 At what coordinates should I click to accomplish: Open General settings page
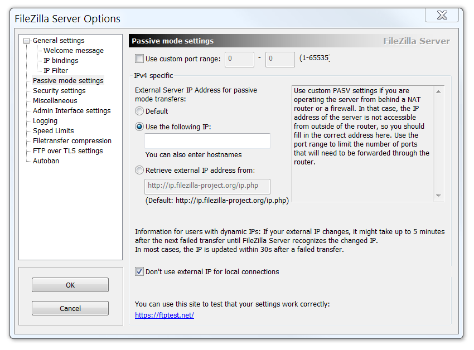(x=59, y=41)
